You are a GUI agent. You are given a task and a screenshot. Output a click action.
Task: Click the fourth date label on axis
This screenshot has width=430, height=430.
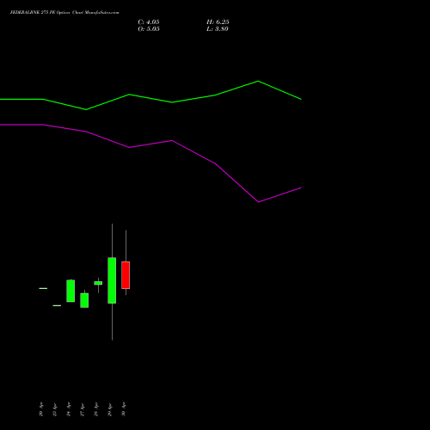pyautogui.click(x=83, y=409)
